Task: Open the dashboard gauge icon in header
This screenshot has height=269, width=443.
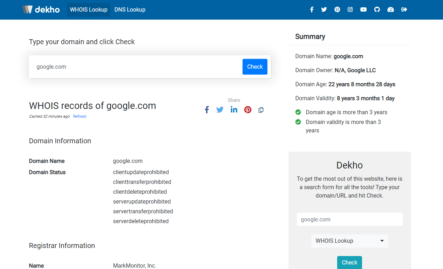Action: tap(390, 9)
